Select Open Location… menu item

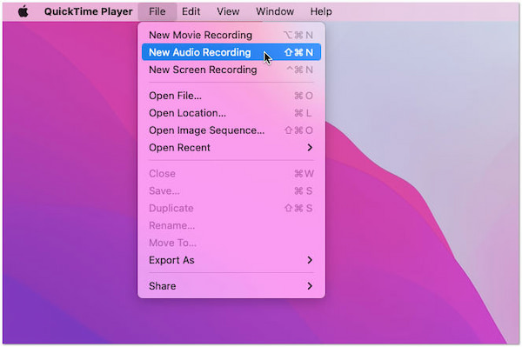click(231, 113)
